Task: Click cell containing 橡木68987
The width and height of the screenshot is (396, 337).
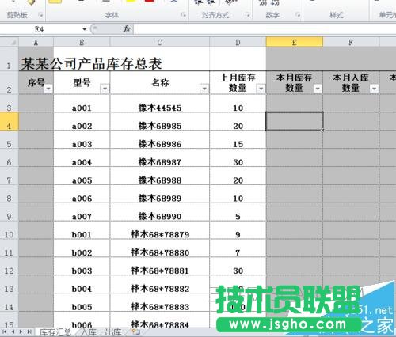Action: 160,157
